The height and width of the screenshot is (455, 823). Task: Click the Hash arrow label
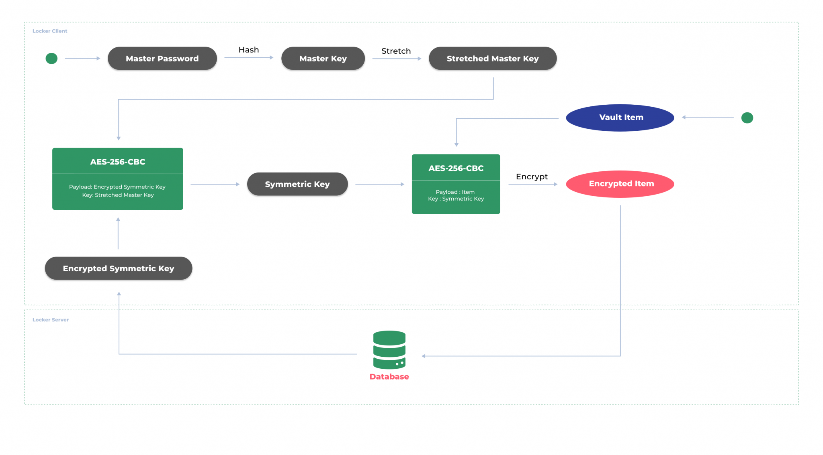[248, 50]
